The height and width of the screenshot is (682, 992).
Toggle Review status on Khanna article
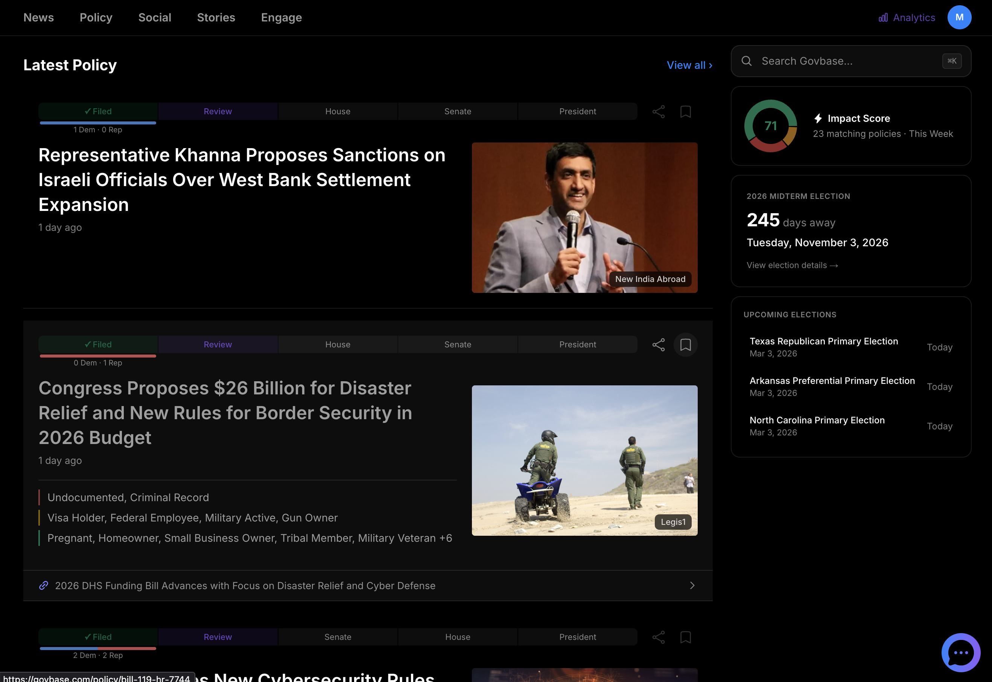pos(218,112)
